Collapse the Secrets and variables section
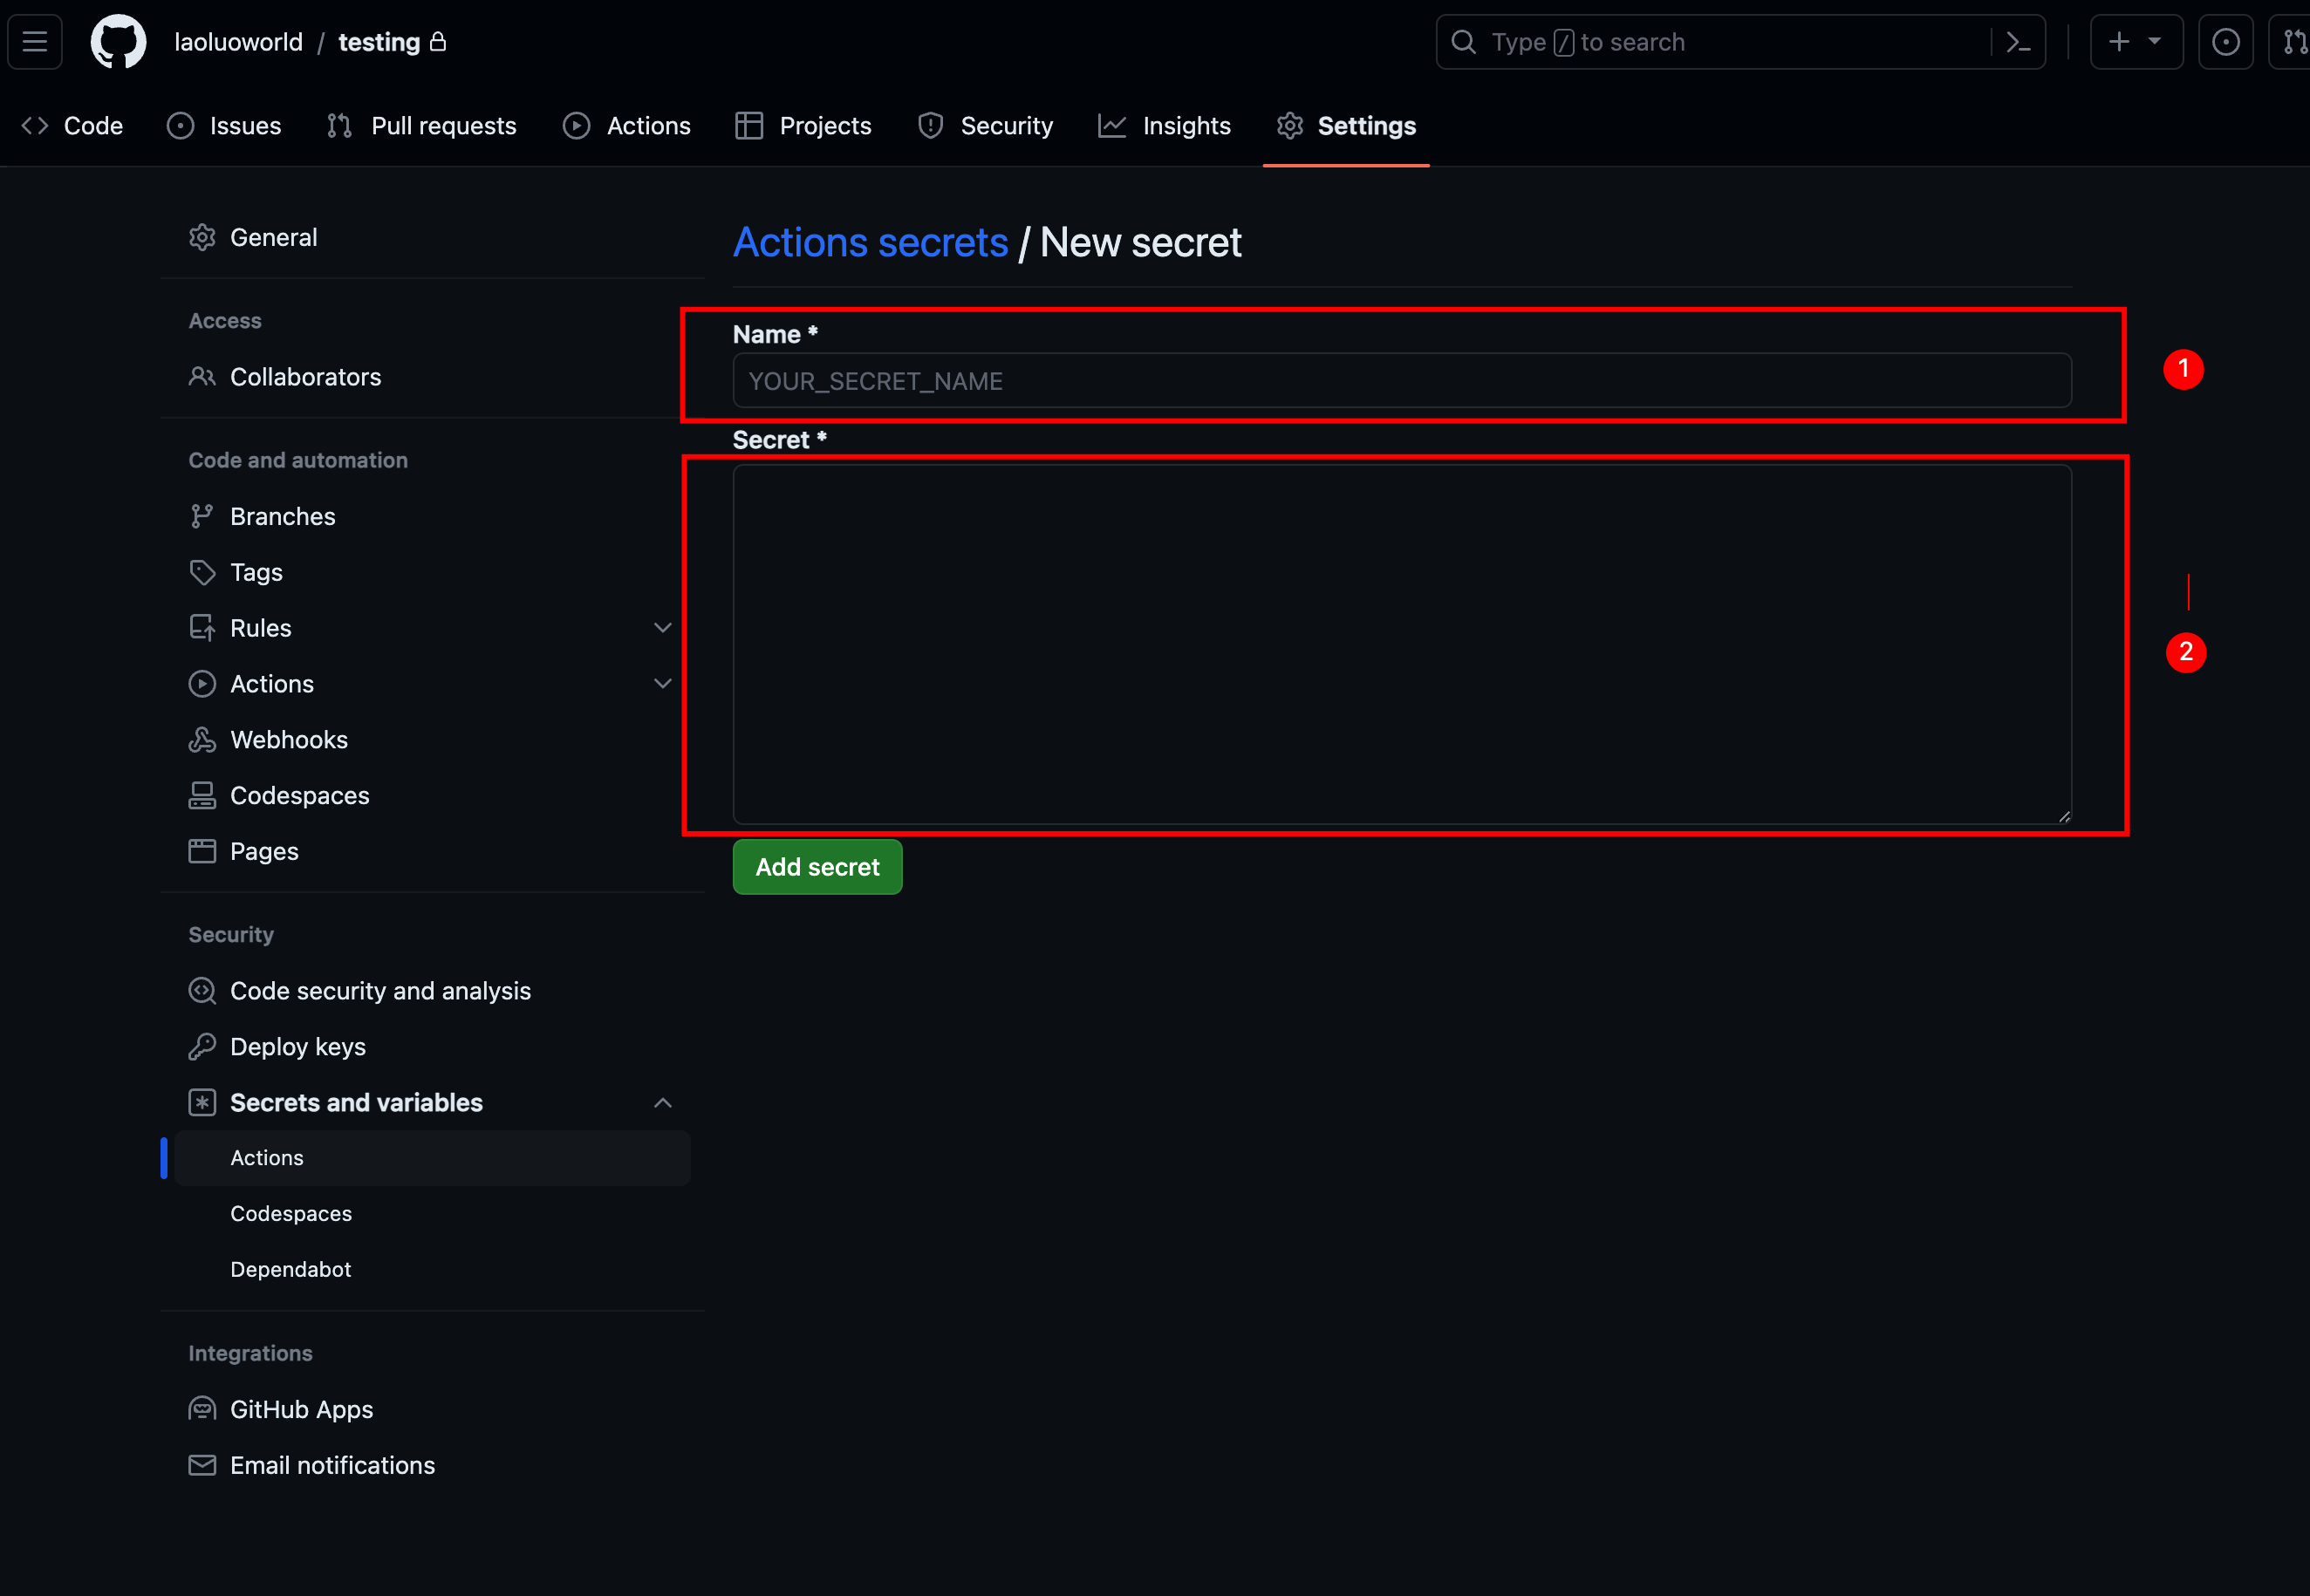 662,1102
